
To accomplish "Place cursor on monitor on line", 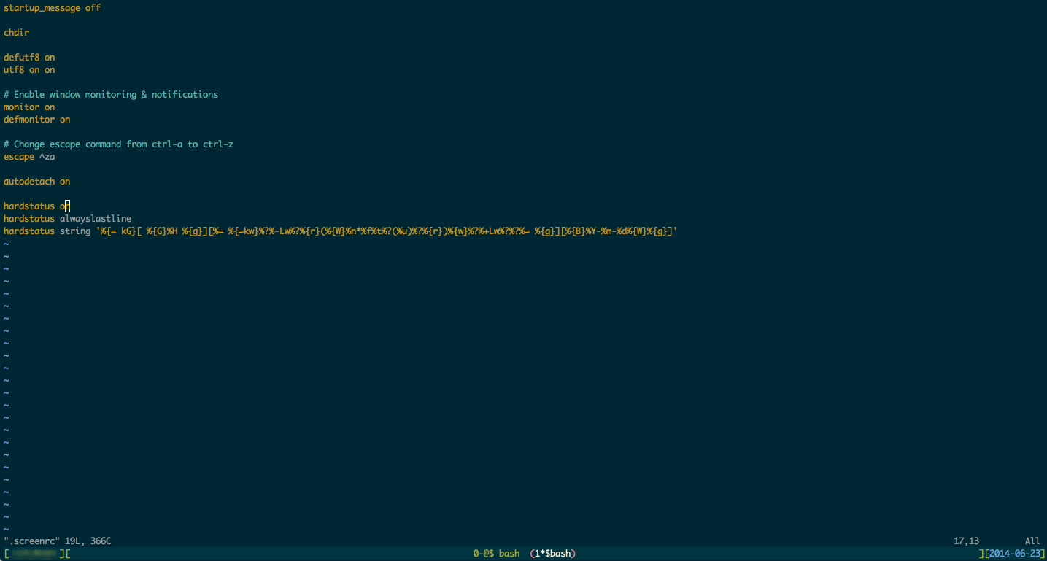I will click(x=29, y=107).
